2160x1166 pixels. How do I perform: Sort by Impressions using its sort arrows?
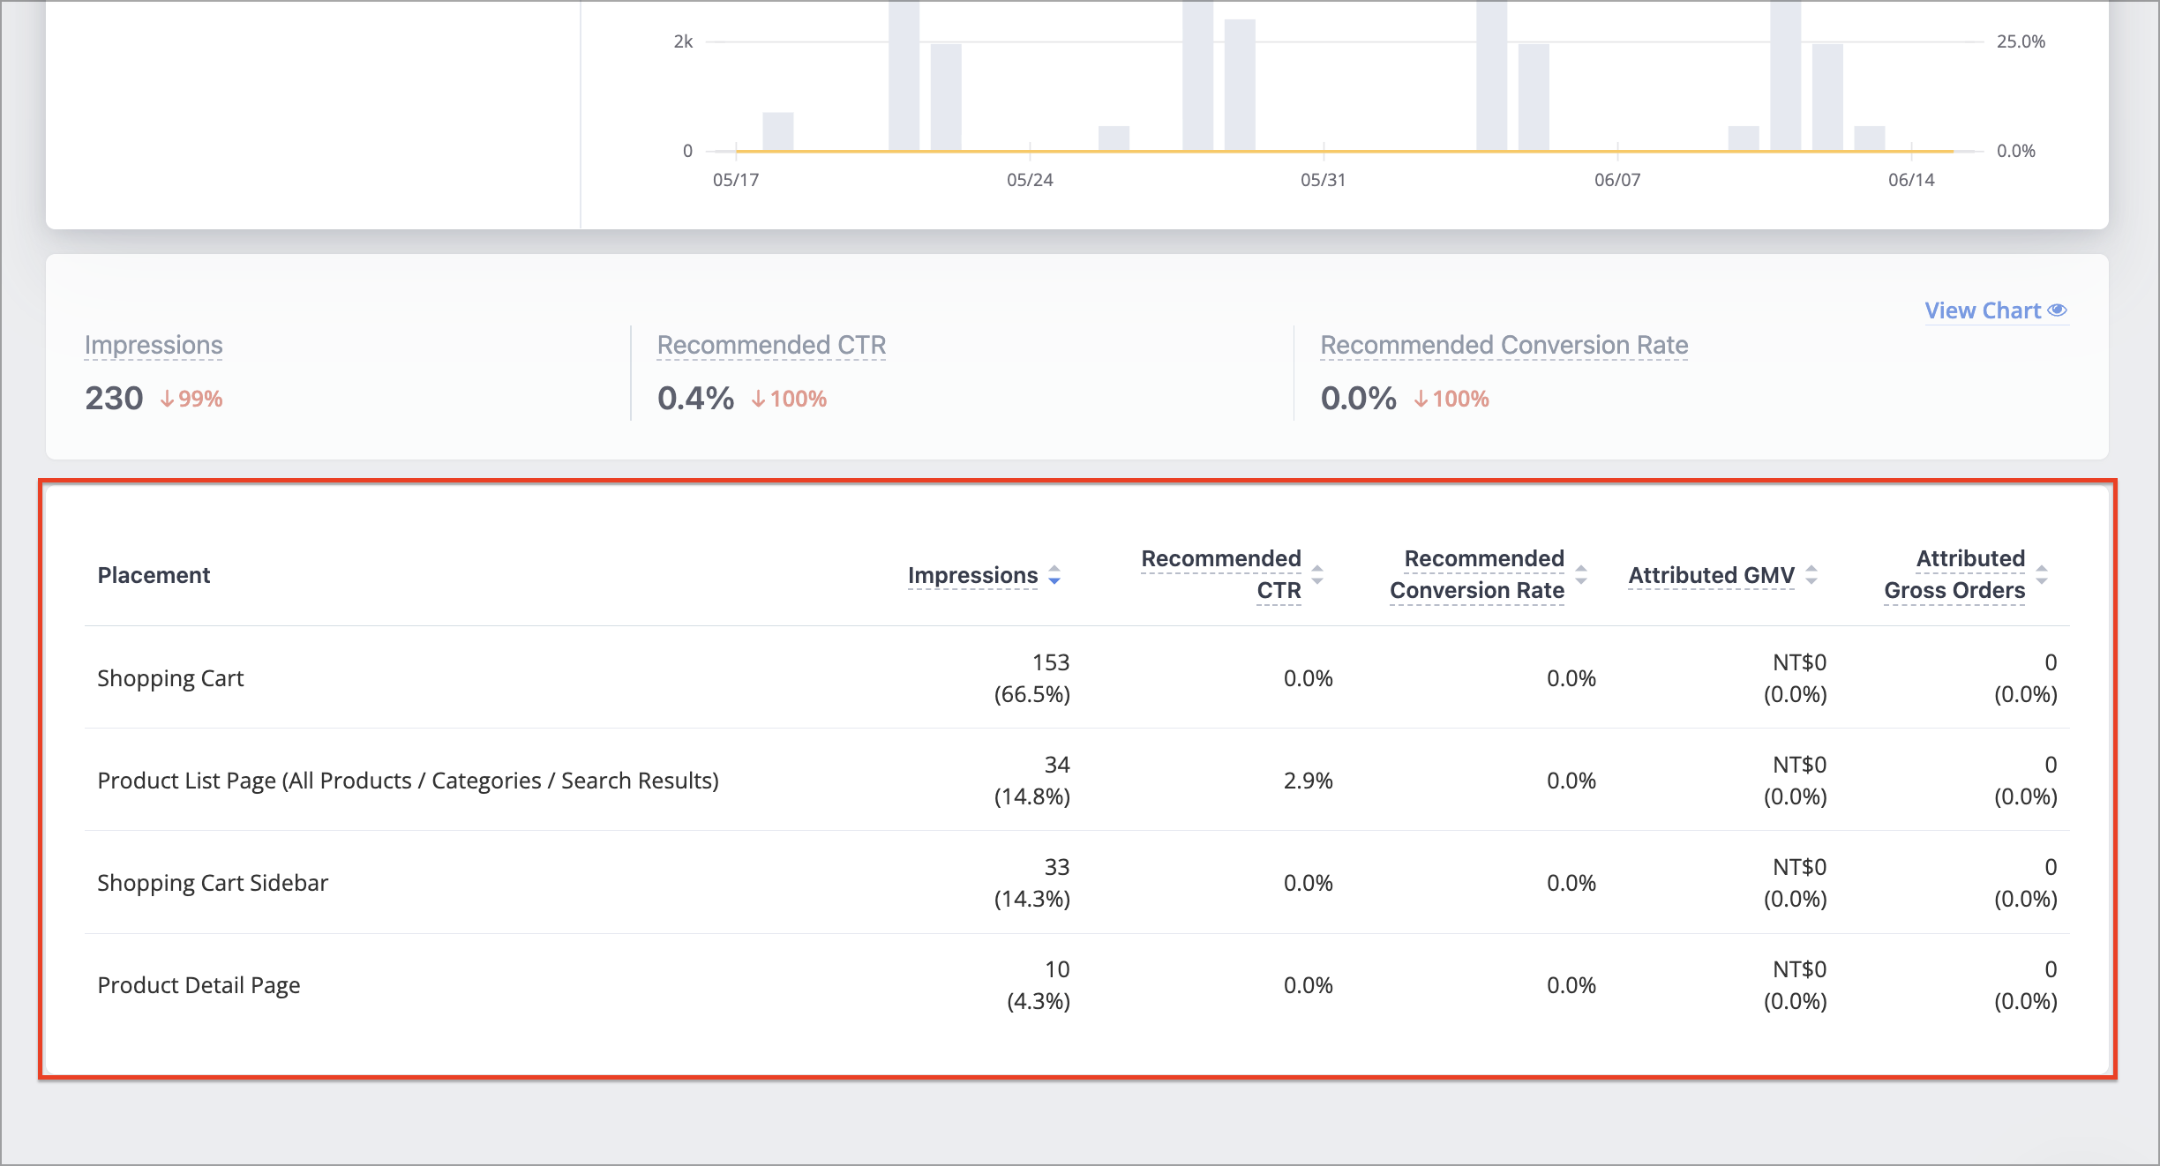pos(1054,575)
